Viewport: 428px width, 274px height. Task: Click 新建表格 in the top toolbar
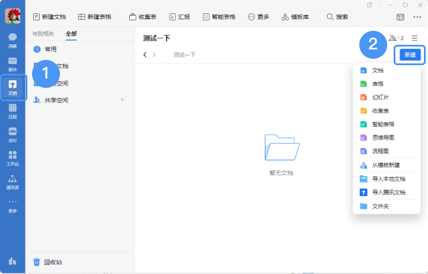click(x=94, y=17)
